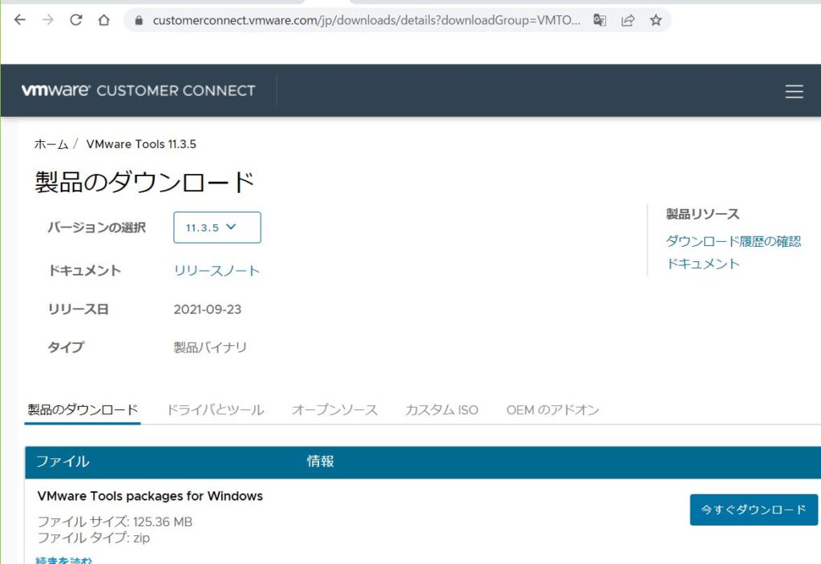Go to ホーム breadcrumb link
Image resolution: width=821 pixels, height=564 pixels.
(x=51, y=144)
